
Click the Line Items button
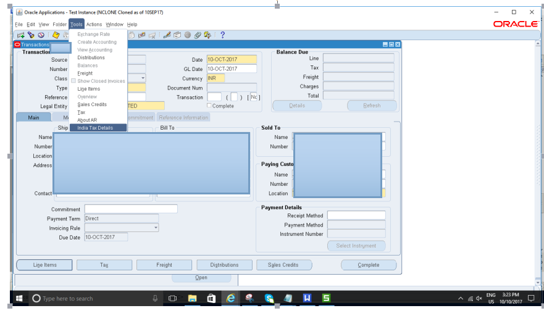(x=44, y=265)
